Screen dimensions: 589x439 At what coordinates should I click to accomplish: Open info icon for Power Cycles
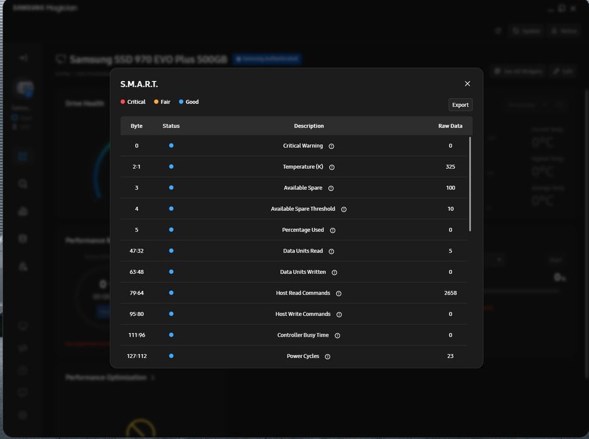pos(328,357)
